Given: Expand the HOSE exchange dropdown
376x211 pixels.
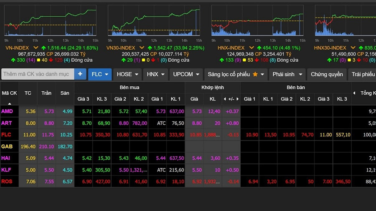Looking at the screenshot, I should click(128, 74).
